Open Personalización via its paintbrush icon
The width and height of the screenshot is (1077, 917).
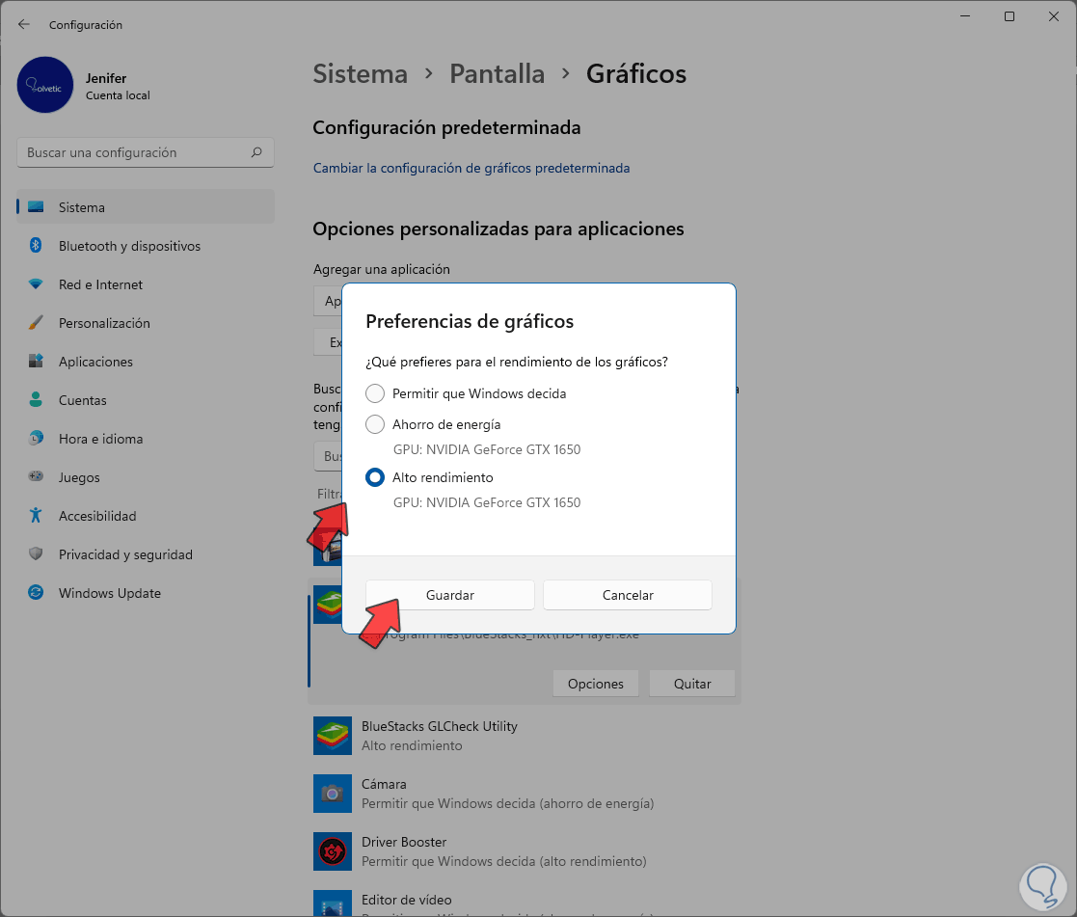pyautogui.click(x=36, y=323)
